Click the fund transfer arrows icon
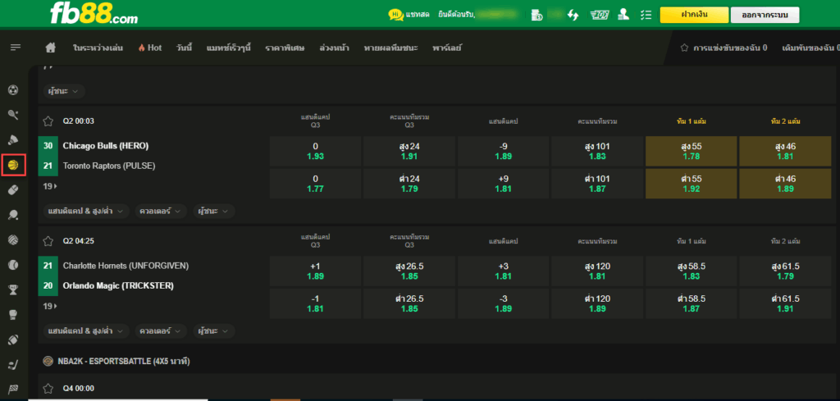840x401 pixels. coord(573,15)
